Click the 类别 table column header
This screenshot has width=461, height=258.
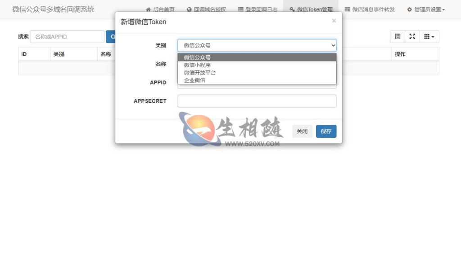(x=73, y=54)
